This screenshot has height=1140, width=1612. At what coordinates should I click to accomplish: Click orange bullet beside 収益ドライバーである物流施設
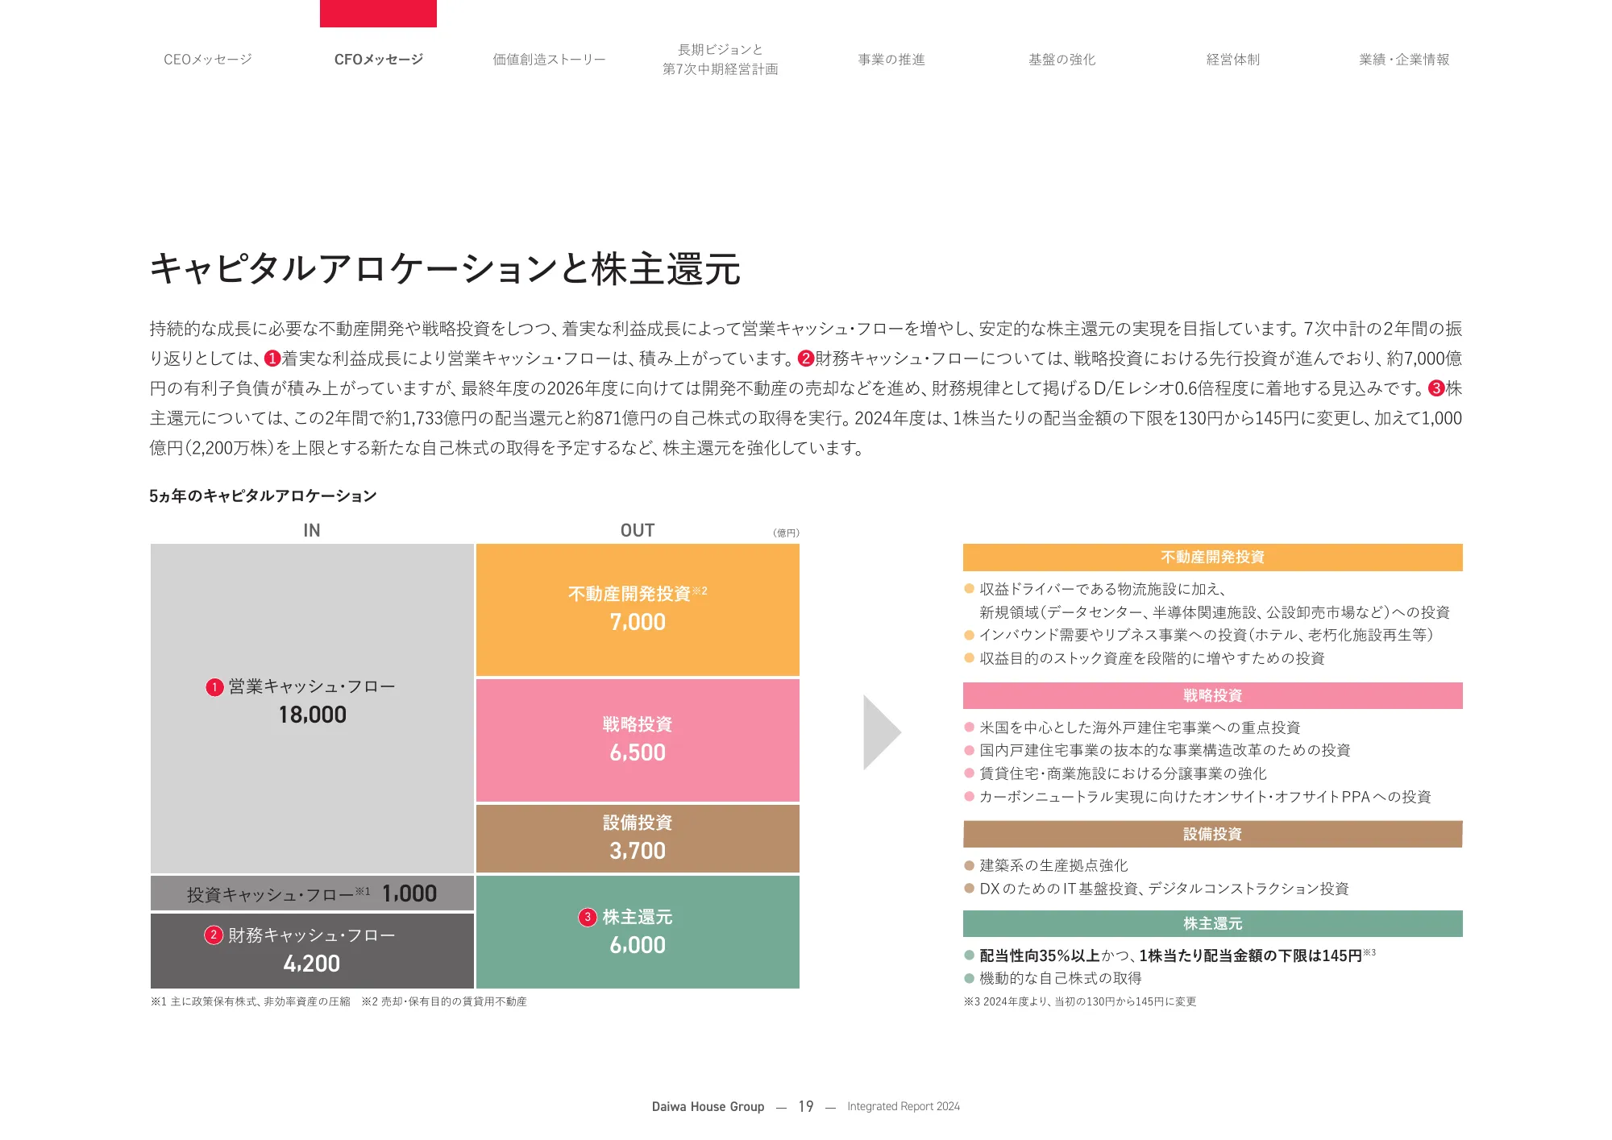pyautogui.click(x=970, y=589)
